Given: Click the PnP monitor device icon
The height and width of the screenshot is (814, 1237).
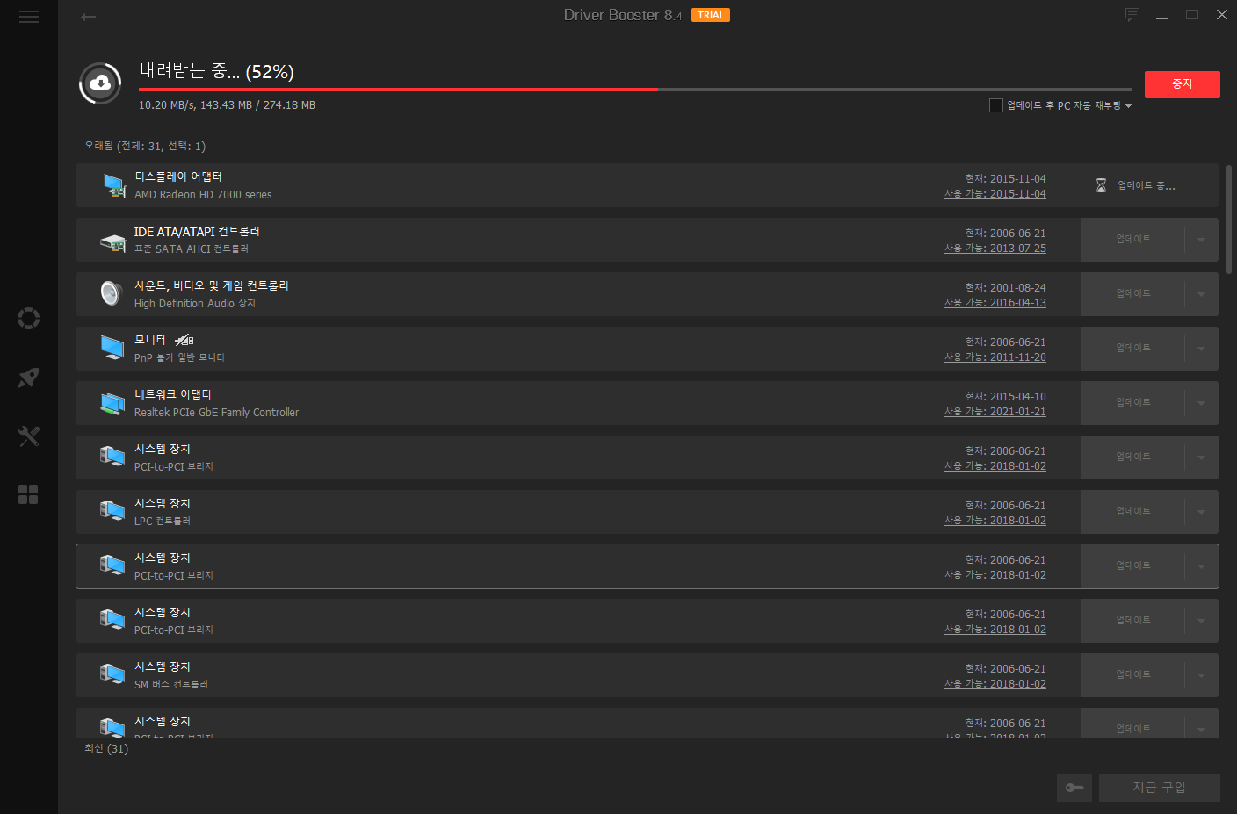Looking at the screenshot, I should 112,348.
